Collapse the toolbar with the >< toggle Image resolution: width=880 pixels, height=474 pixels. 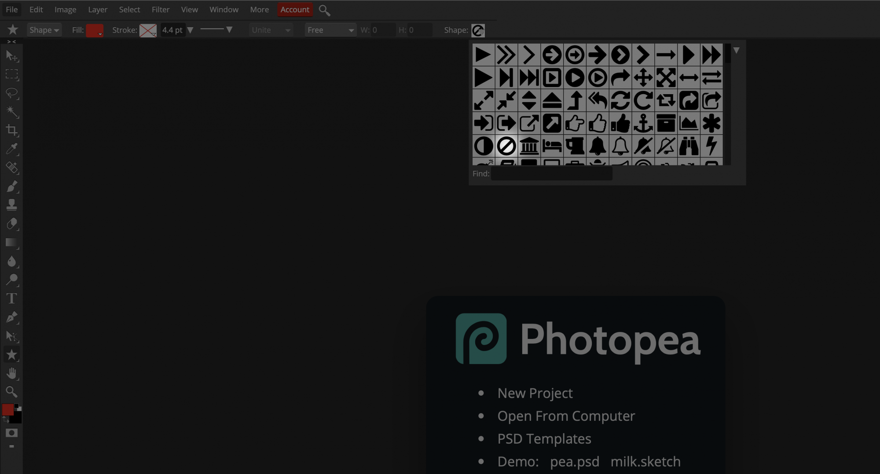[x=11, y=41]
